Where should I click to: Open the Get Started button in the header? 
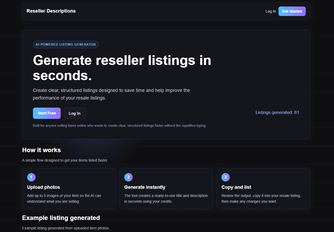point(292,11)
